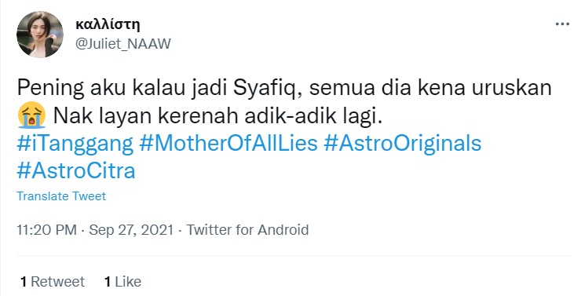This screenshot has height=296, width=581.
Task: Open the 11:20 PM timestamp link
Action: pos(46,230)
